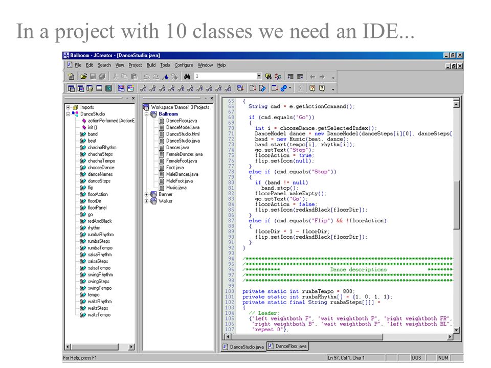This screenshot has height=368, width=491.
Task: Click the Execute project icon with blue gears
Action: click(x=284, y=88)
